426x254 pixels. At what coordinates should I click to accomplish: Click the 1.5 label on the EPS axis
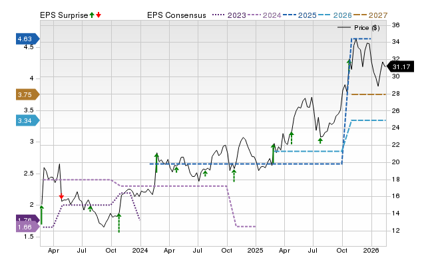29,236
